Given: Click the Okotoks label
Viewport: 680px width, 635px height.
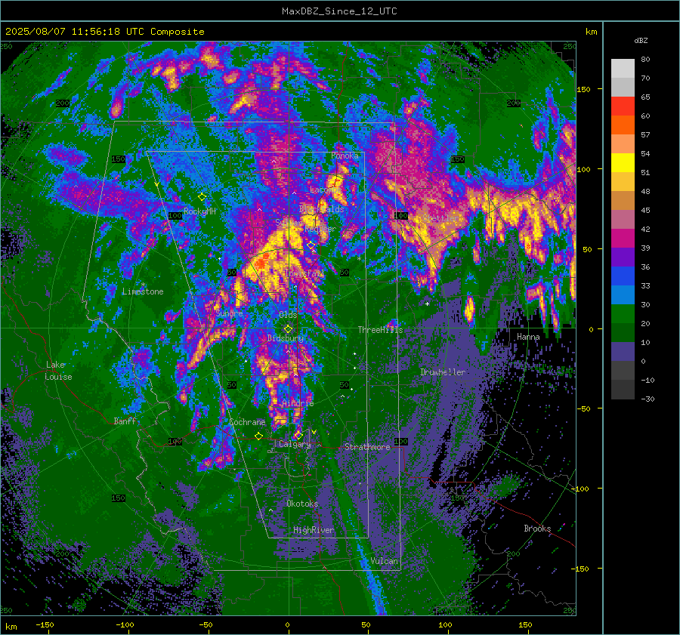Looking at the screenshot, I should [302, 504].
